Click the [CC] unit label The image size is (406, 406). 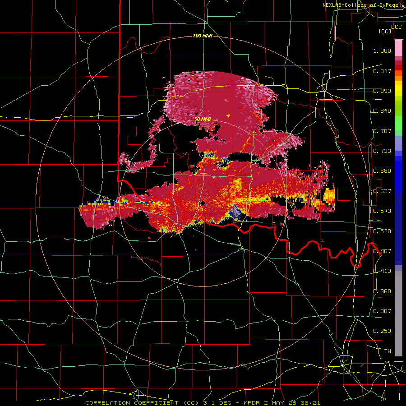coord(385,31)
